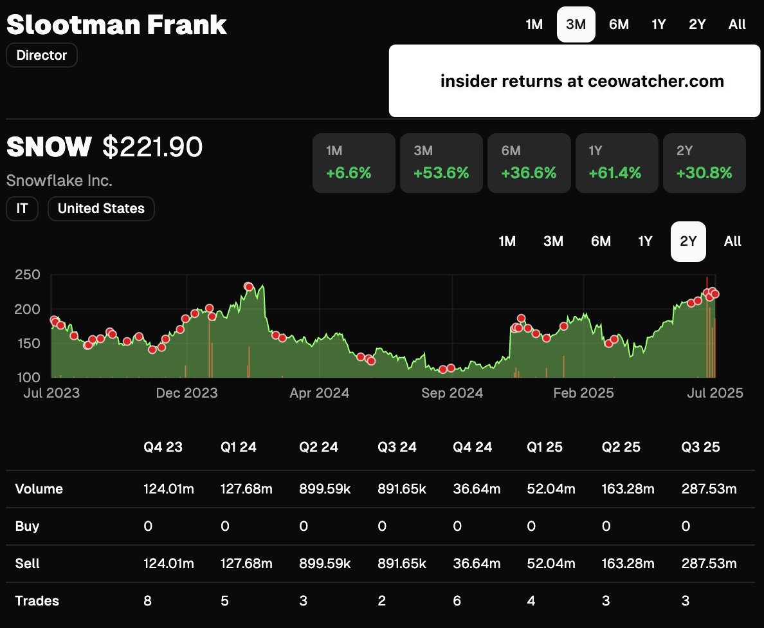Open the 1M +6.6% return card
The height and width of the screenshot is (628, 764).
(x=354, y=163)
